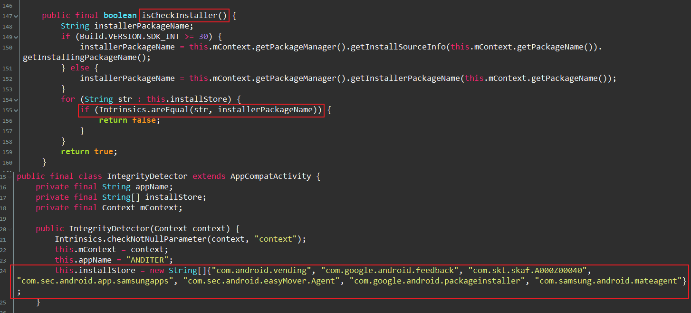The height and width of the screenshot is (313, 691).
Task: Click line number 152 in the gutter
Action: 7,79
